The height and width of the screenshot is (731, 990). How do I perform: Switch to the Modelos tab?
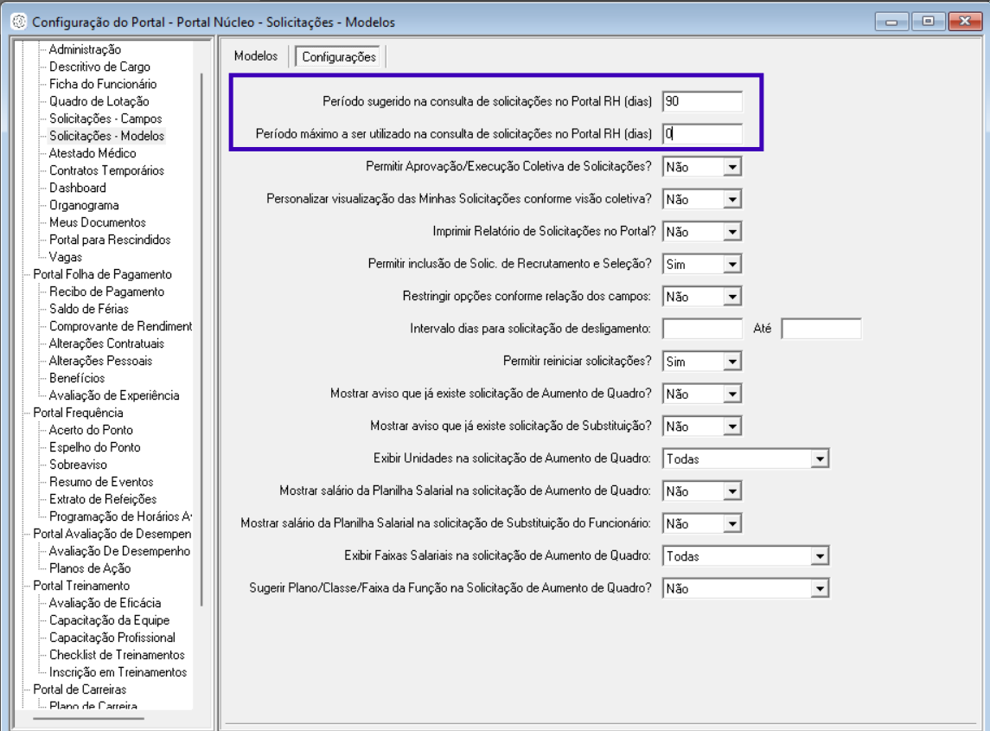tap(256, 56)
